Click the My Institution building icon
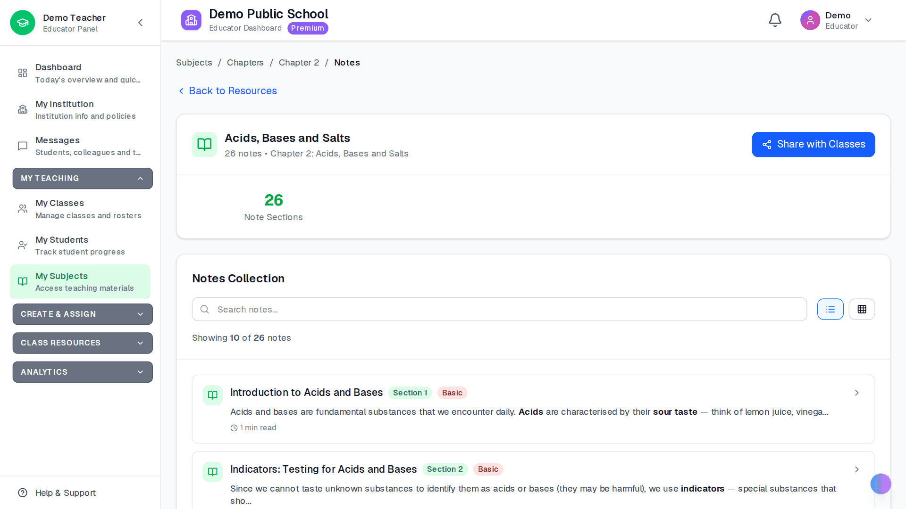The height and width of the screenshot is (509, 906). (x=23, y=109)
